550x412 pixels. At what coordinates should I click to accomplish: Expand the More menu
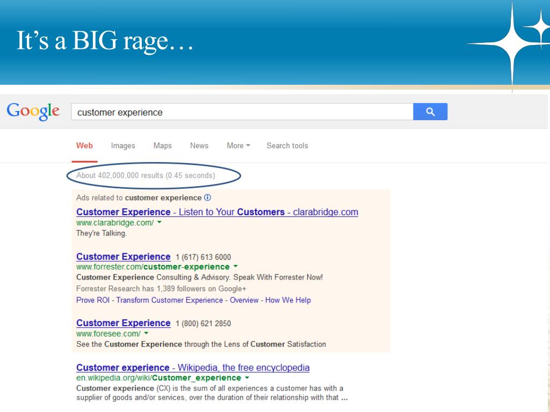coord(238,146)
